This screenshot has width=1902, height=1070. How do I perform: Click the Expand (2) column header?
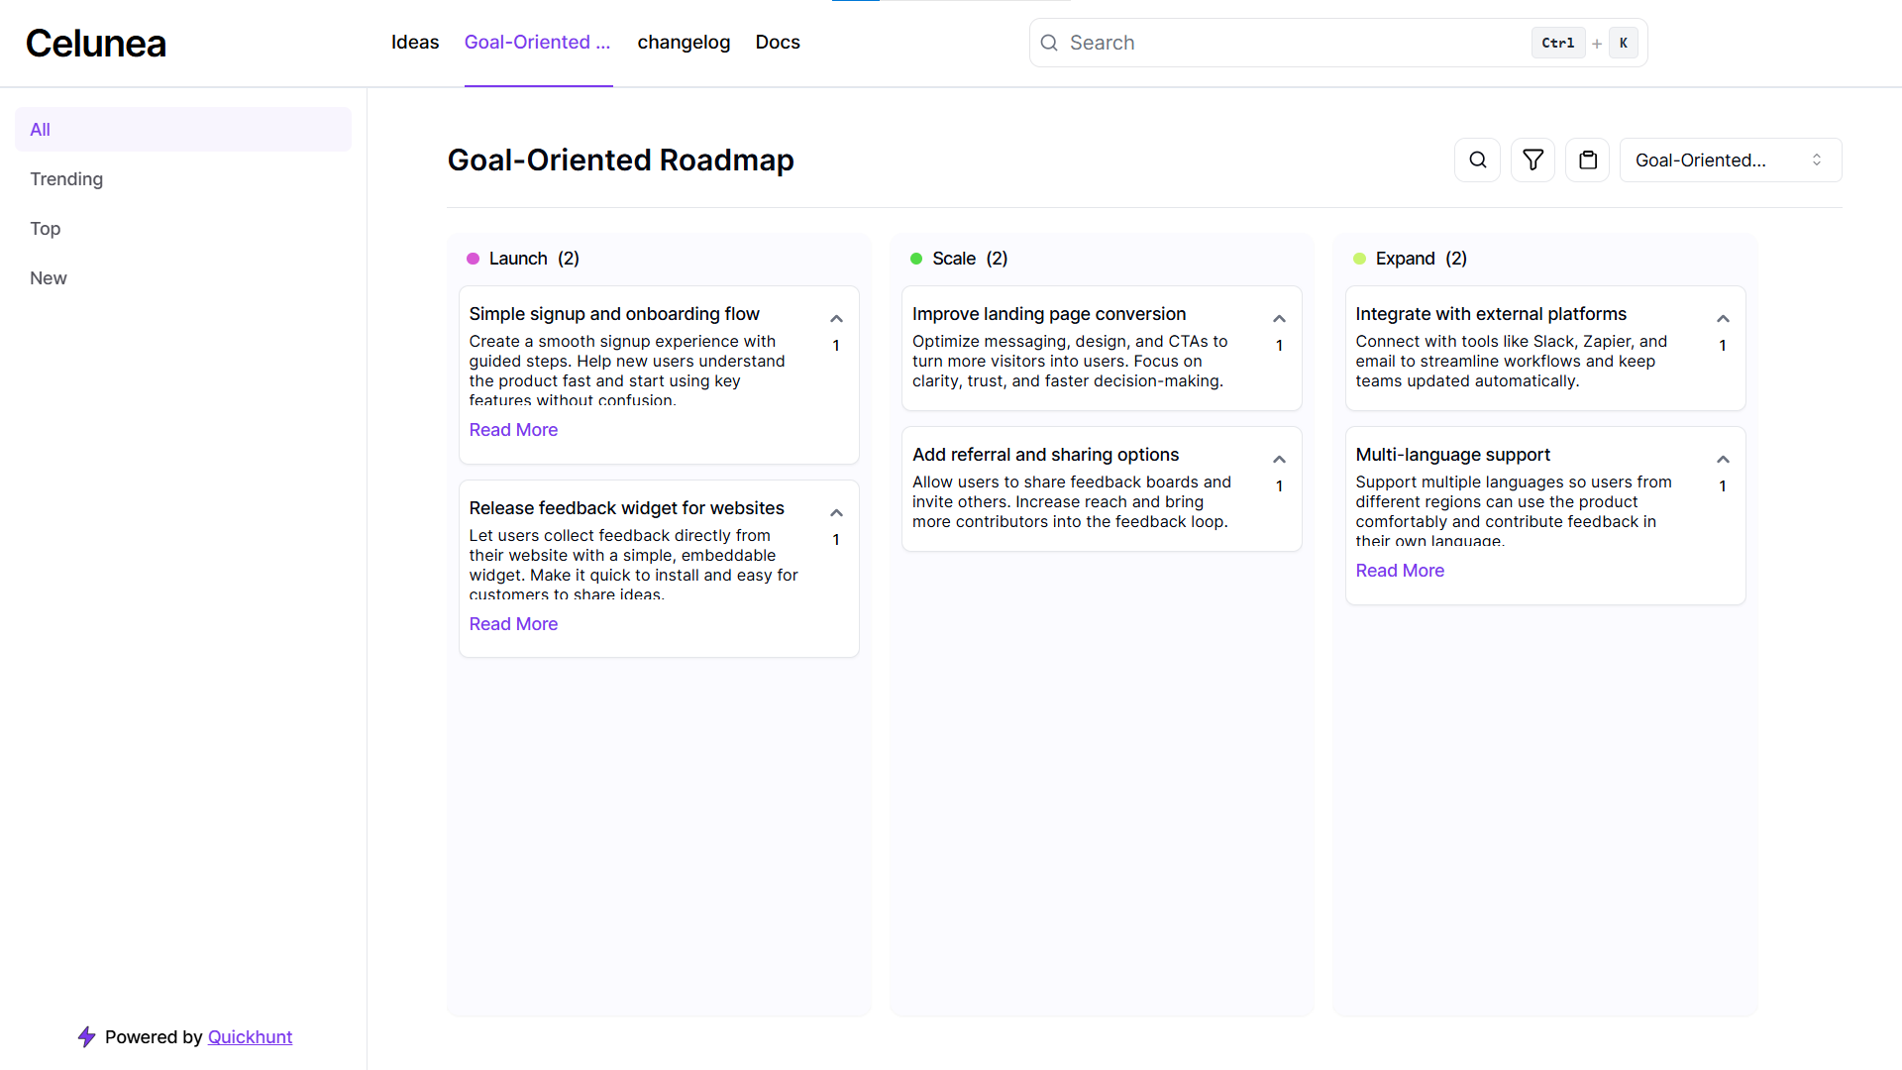(1421, 259)
